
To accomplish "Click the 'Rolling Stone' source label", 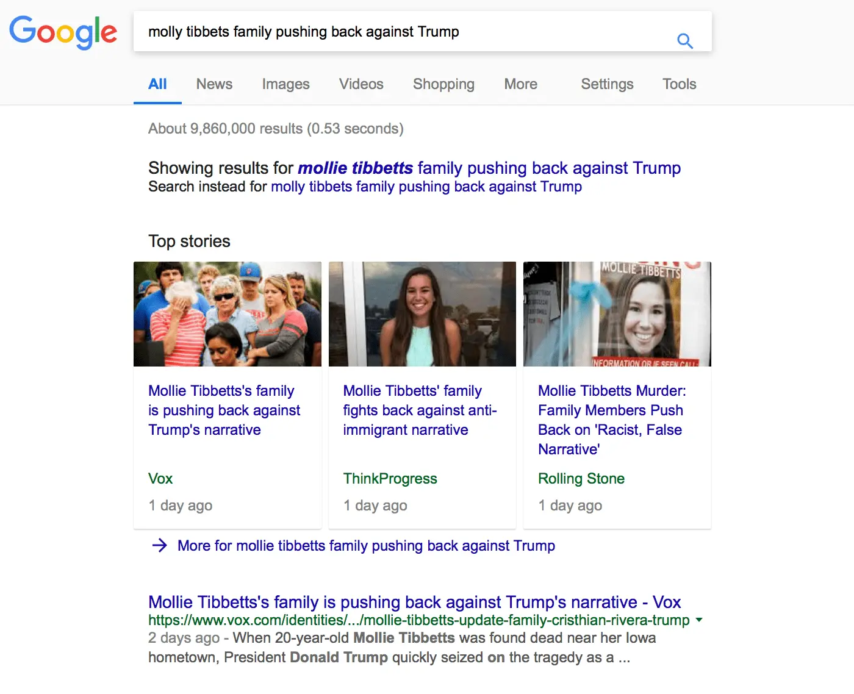I will [581, 479].
